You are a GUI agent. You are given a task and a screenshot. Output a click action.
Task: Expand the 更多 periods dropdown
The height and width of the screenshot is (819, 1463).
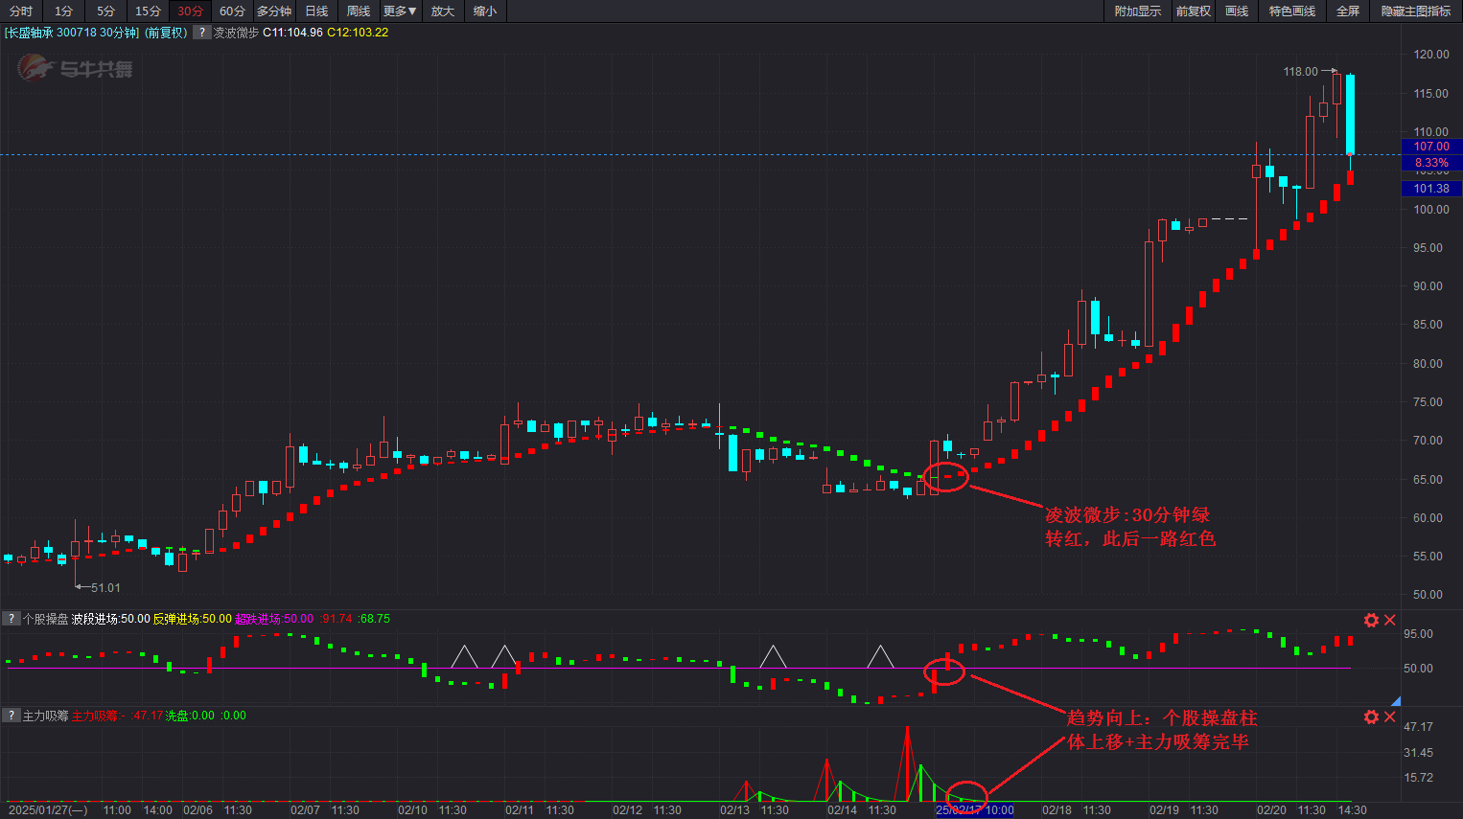click(x=401, y=11)
